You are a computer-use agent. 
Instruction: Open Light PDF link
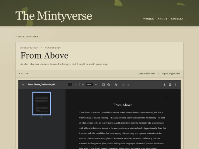click(x=171, y=74)
